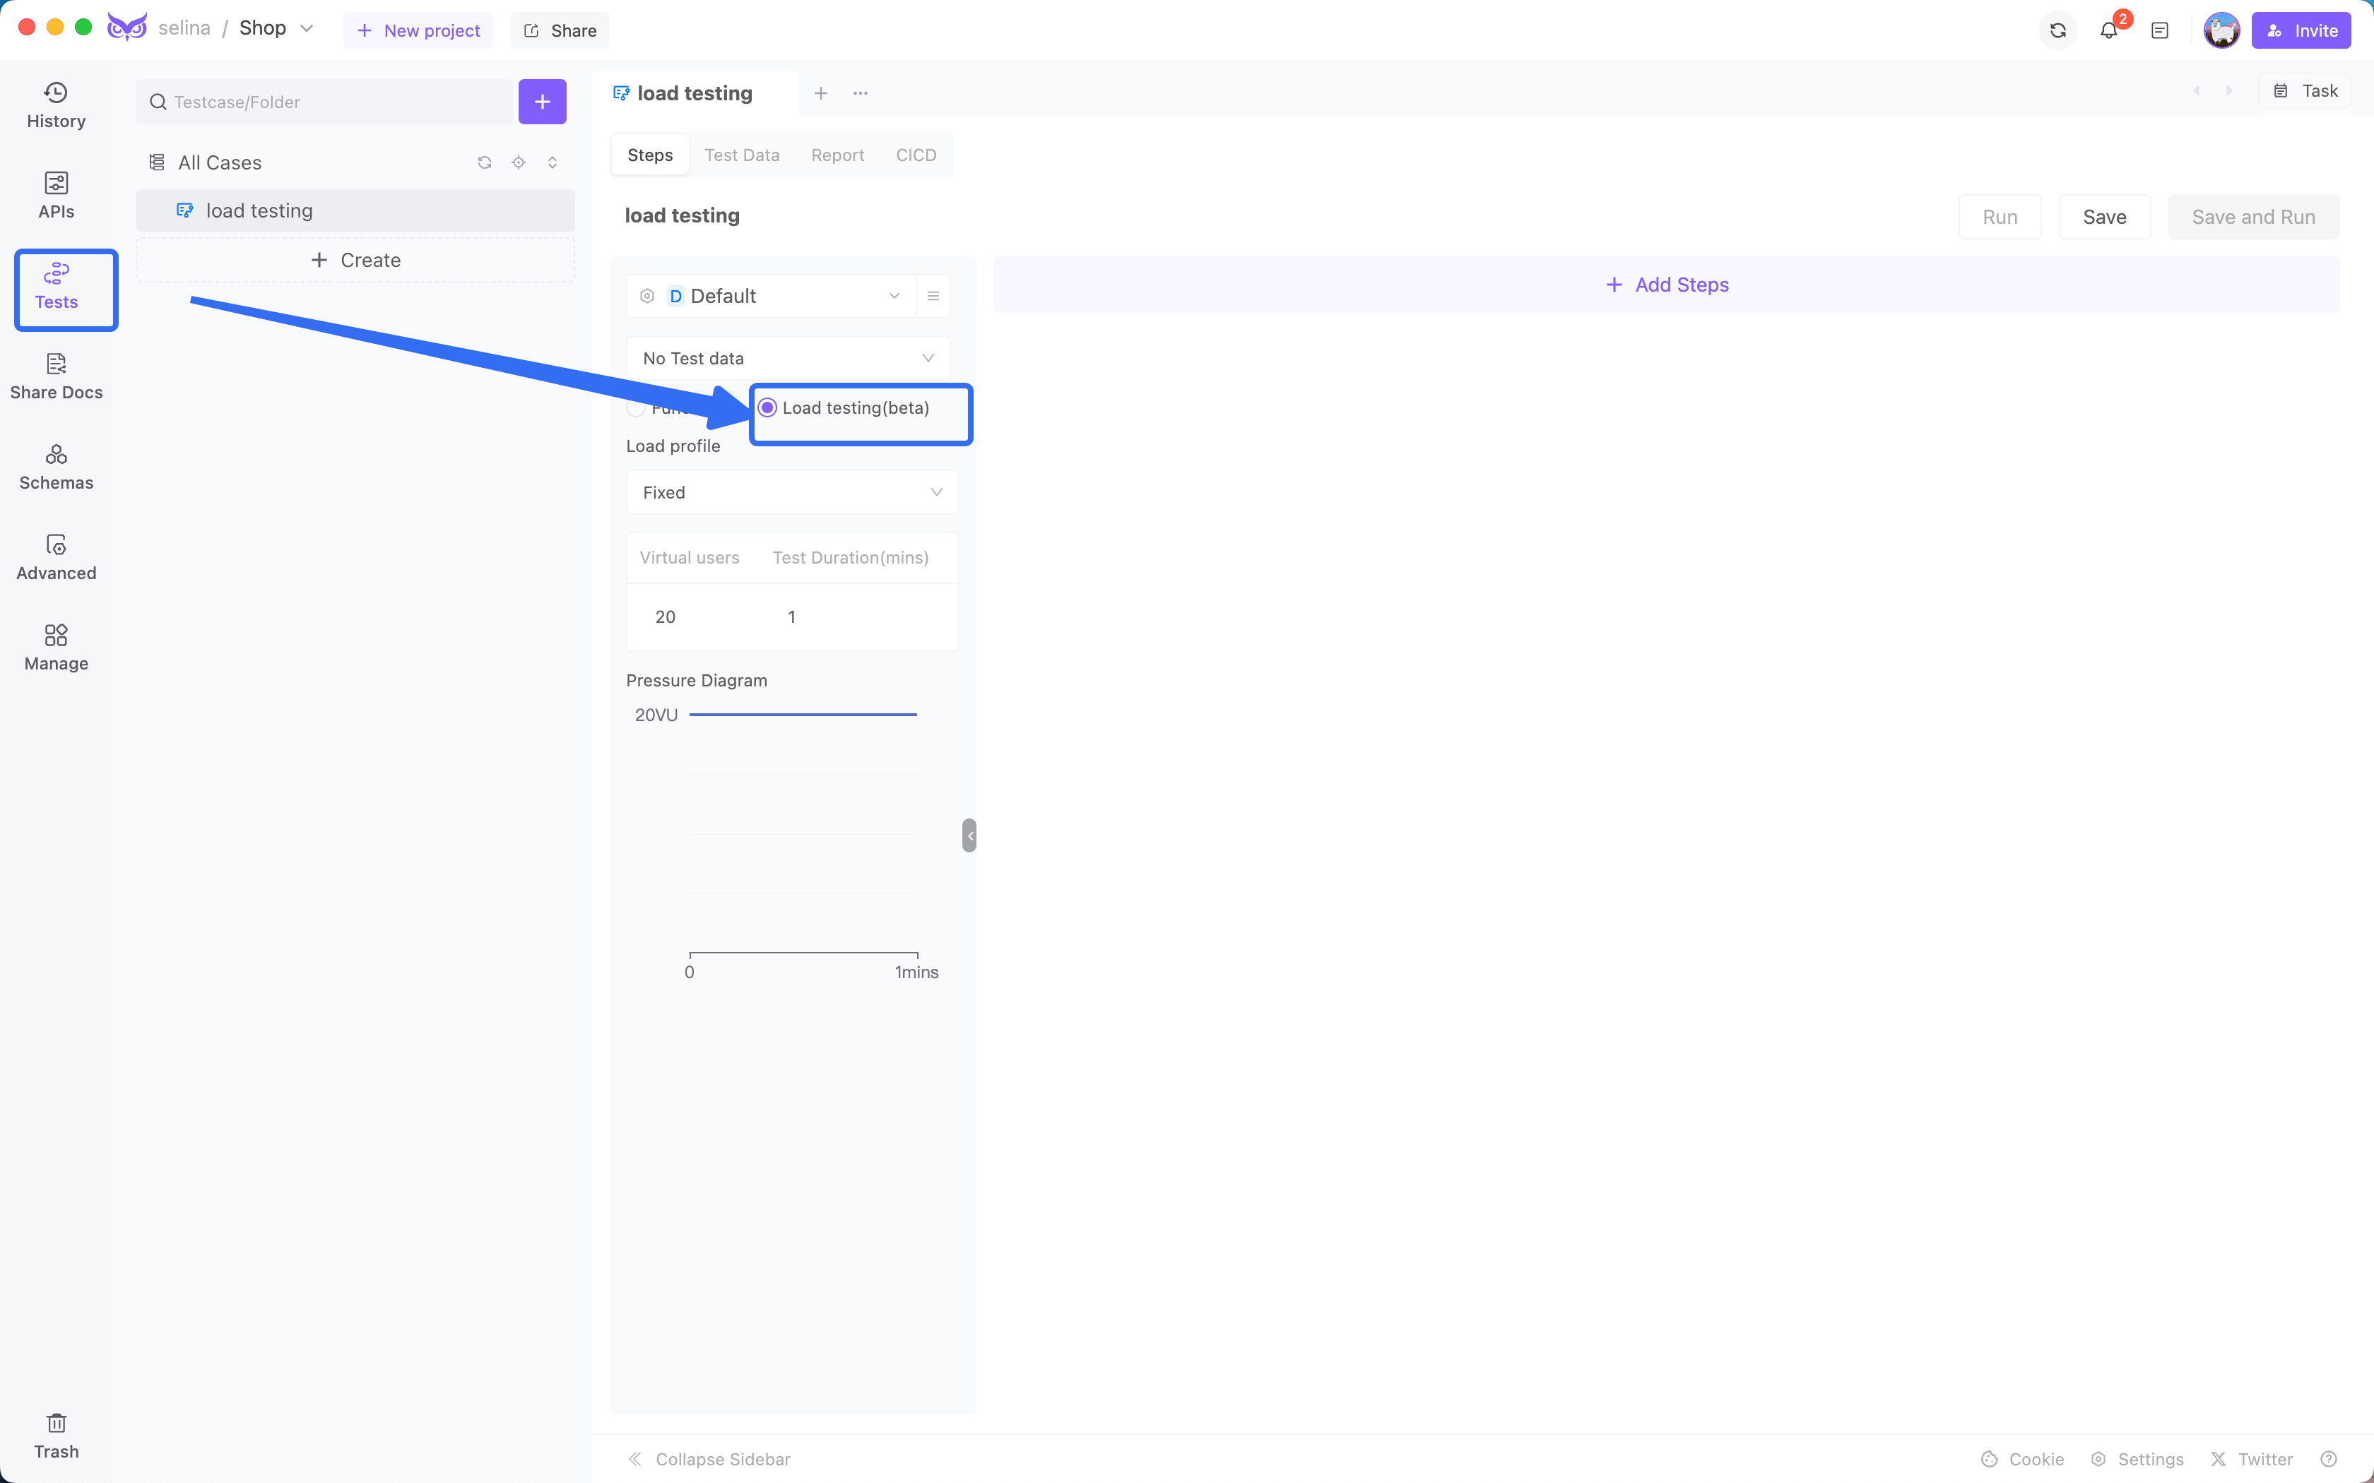Click the owl logo in title bar
This screenshot has width=2374, height=1483.
(126, 28)
